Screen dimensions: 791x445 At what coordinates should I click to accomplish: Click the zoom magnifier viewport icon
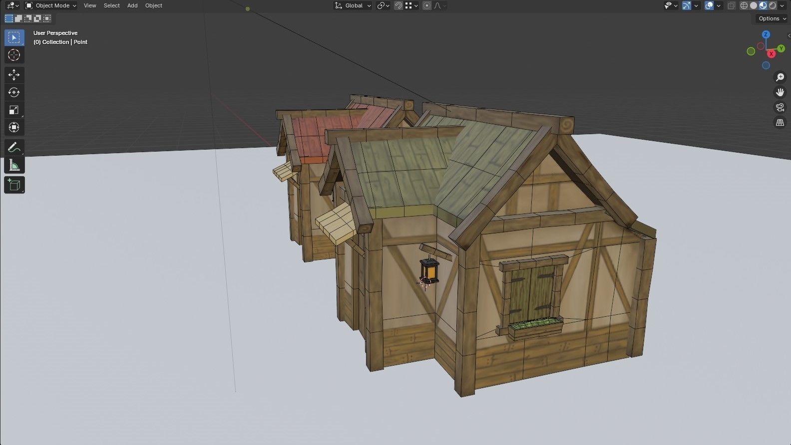click(x=780, y=77)
